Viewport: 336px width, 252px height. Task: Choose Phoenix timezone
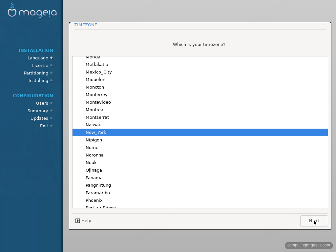[x=200, y=200]
